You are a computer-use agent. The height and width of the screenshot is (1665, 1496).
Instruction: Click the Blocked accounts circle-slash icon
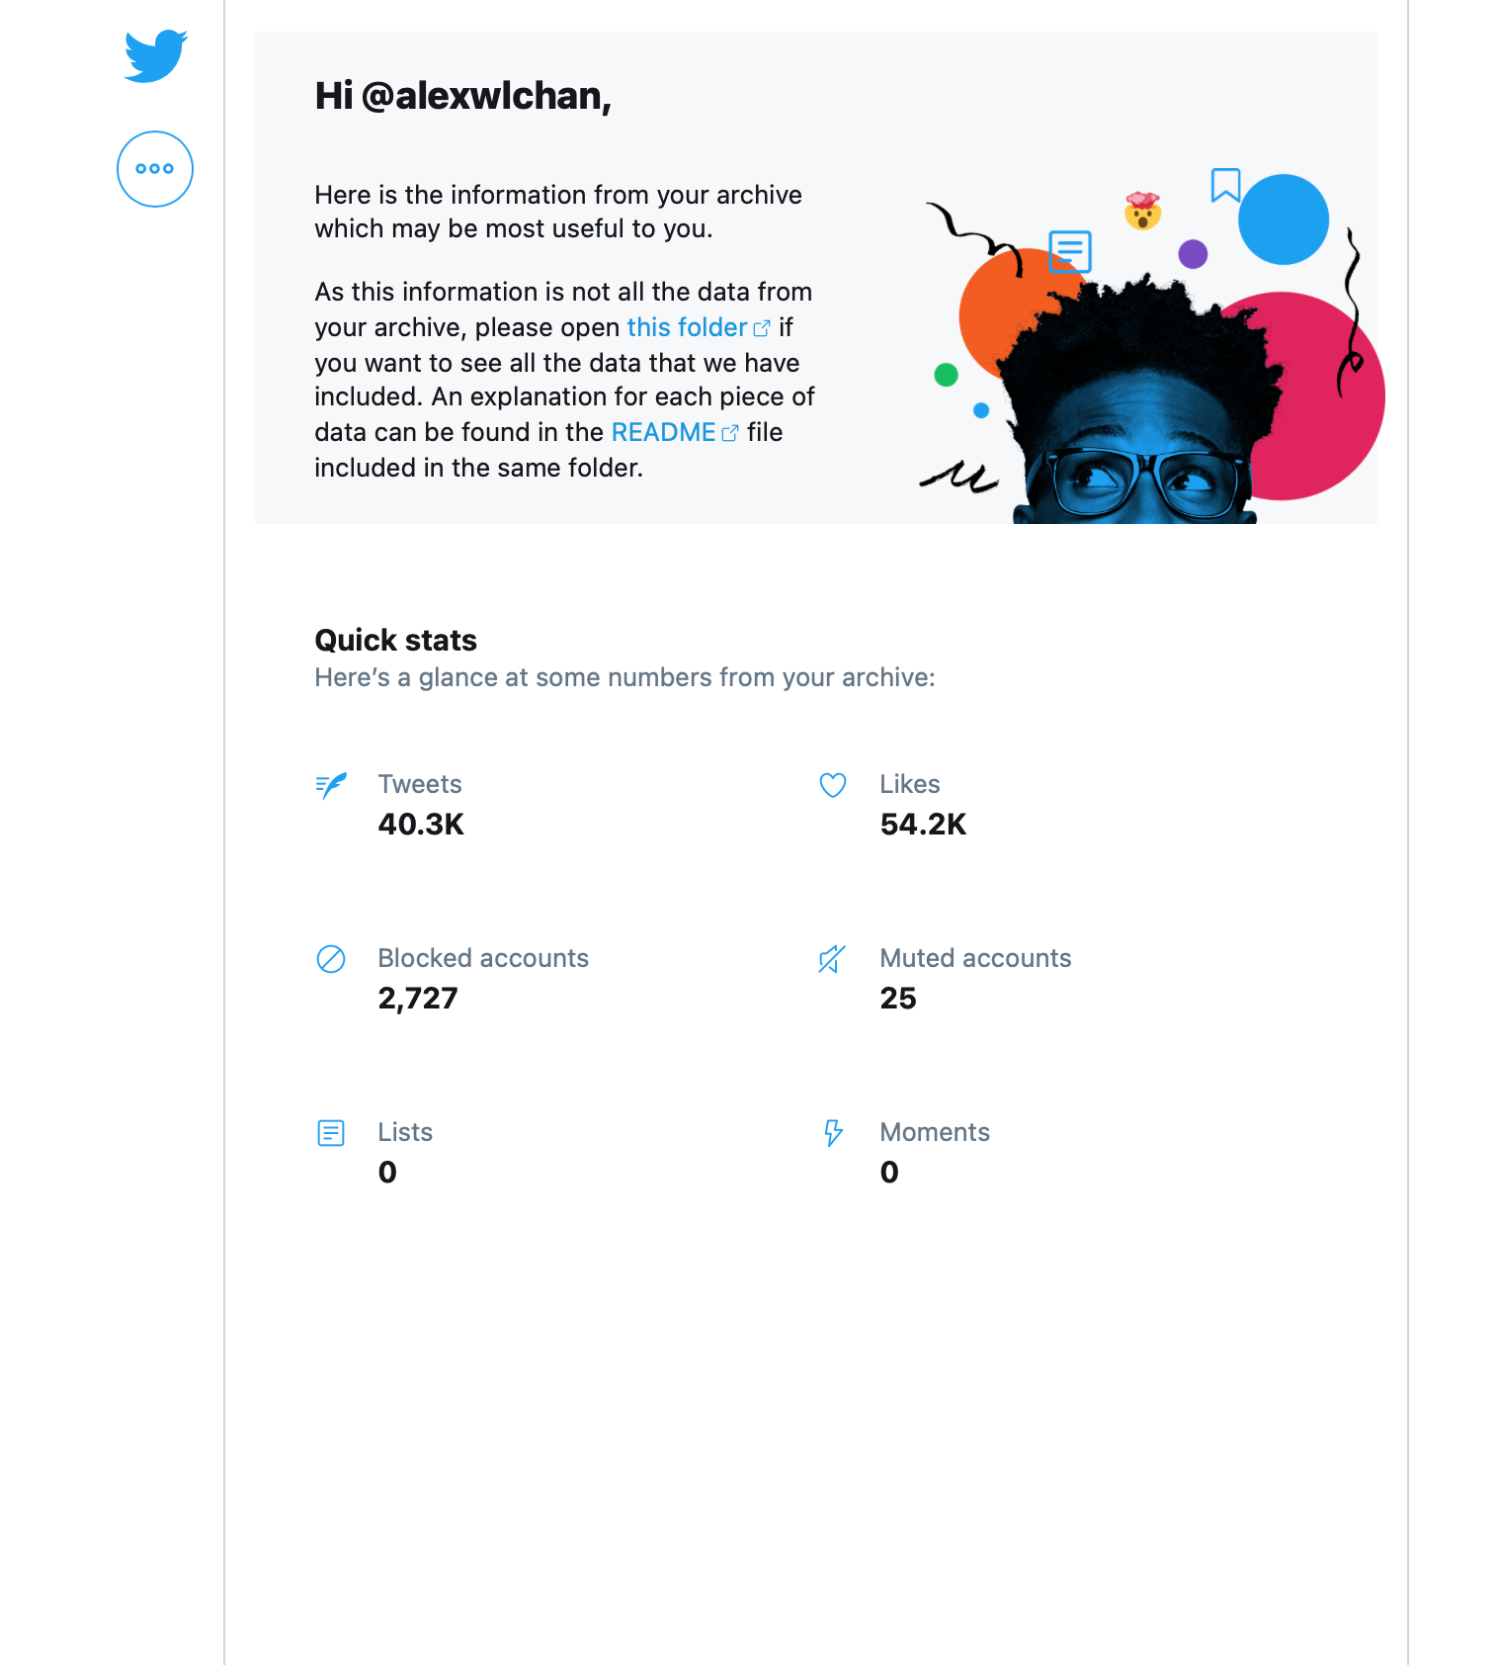331,959
